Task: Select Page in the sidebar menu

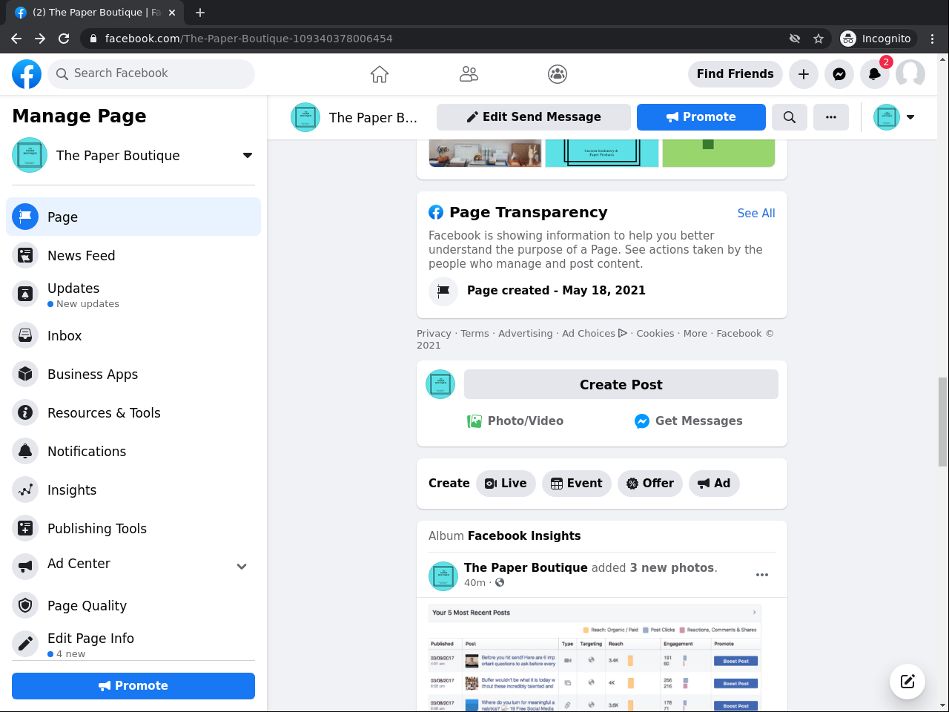Action: click(133, 217)
